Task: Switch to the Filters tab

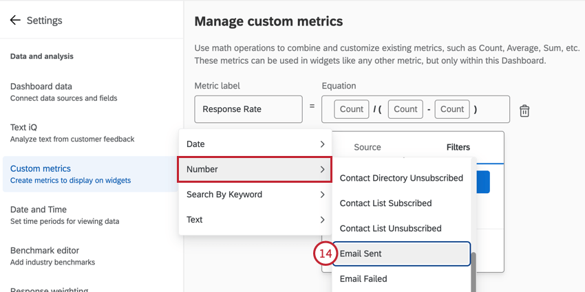Action: tap(458, 147)
